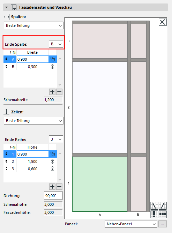Select the backslash diagonal pattern icon
This screenshot has width=172, height=233.
click(154, 206)
